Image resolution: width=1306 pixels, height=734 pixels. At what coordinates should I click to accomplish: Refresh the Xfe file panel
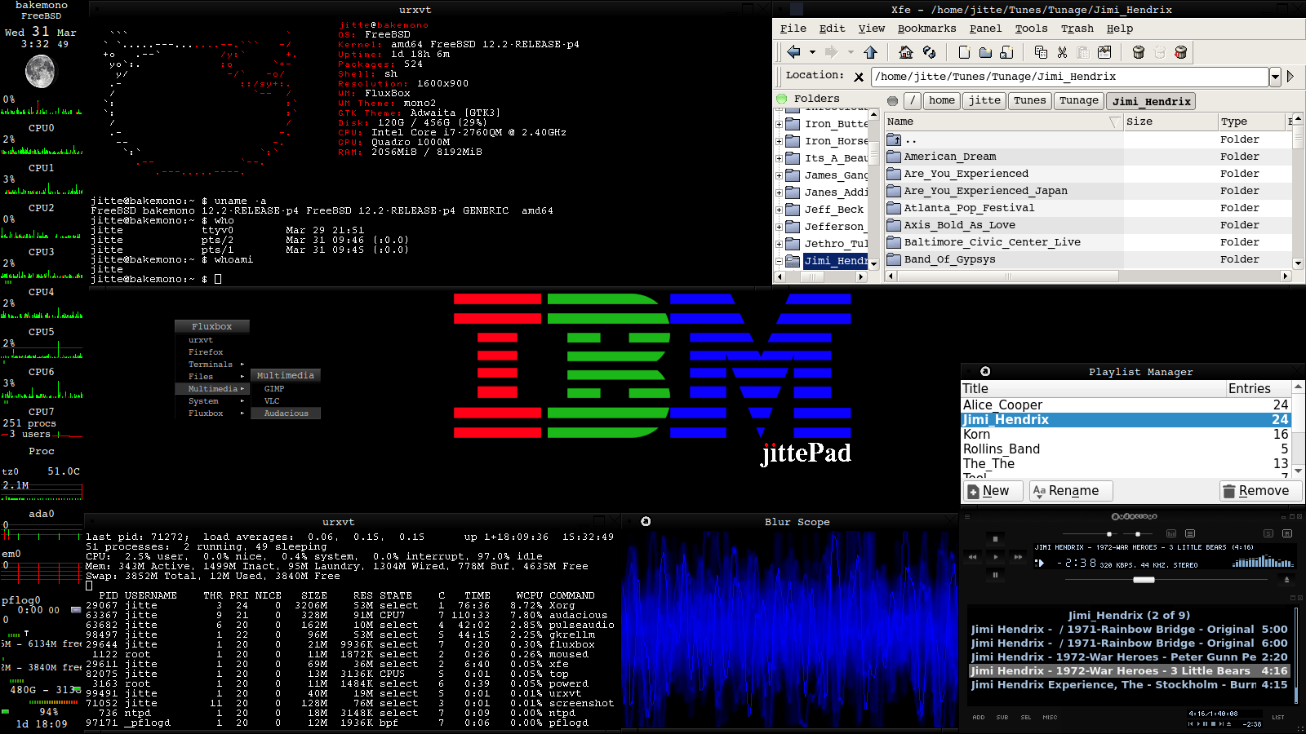(929, 52)
